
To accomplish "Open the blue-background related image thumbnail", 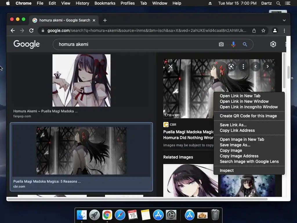I will point(247,186).
